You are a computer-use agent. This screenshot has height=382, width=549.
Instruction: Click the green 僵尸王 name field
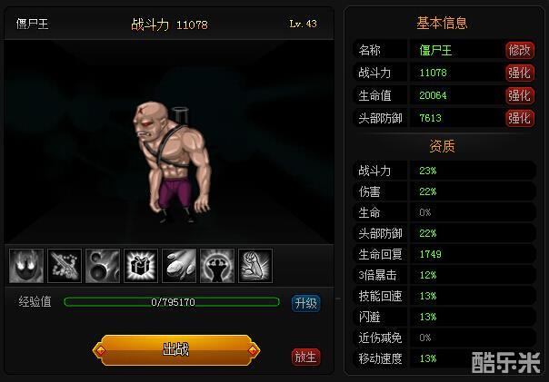pos(456,50)
